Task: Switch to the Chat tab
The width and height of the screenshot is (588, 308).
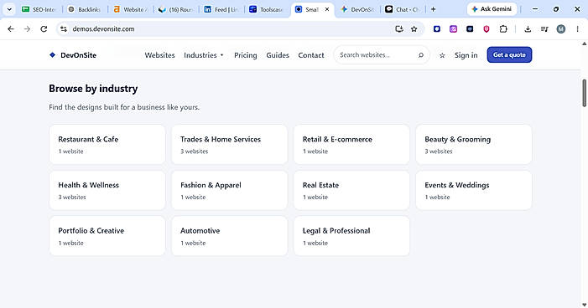Action: point(403,9)
